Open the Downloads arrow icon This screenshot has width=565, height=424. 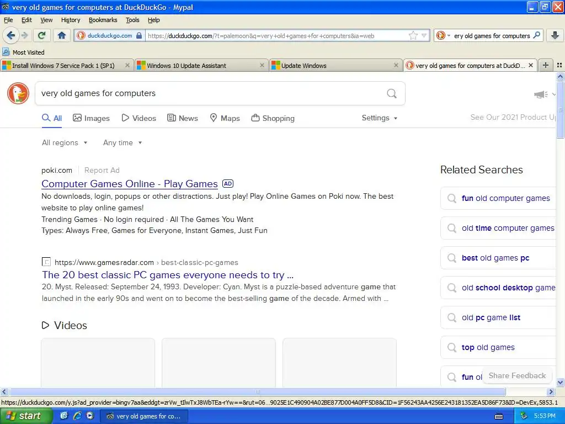click(555, 35)
